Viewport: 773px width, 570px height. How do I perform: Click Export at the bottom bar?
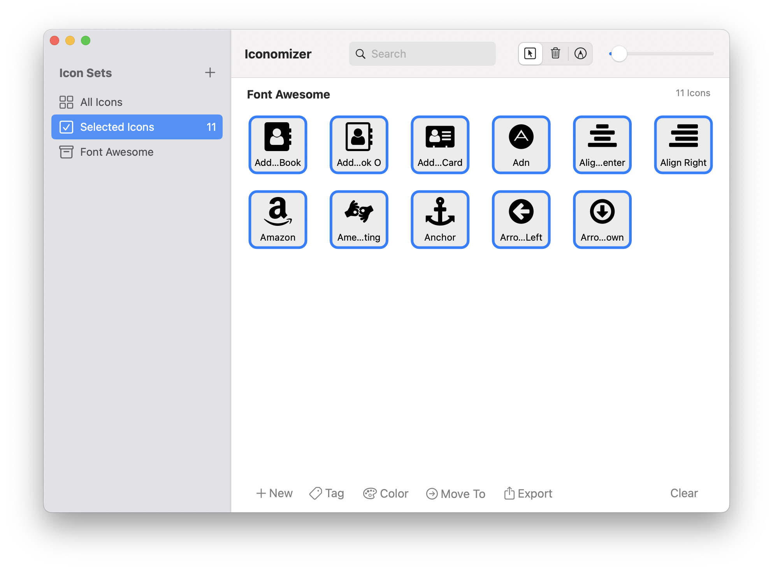[x=528, y=493]
